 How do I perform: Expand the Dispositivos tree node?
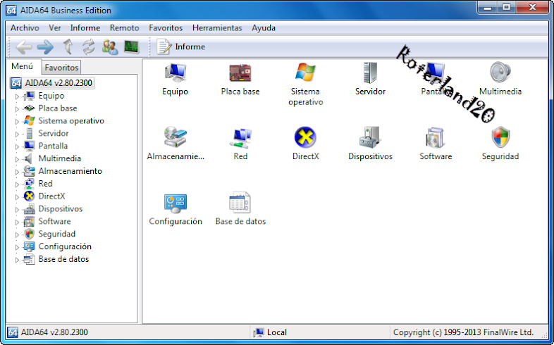coord(17,209)
